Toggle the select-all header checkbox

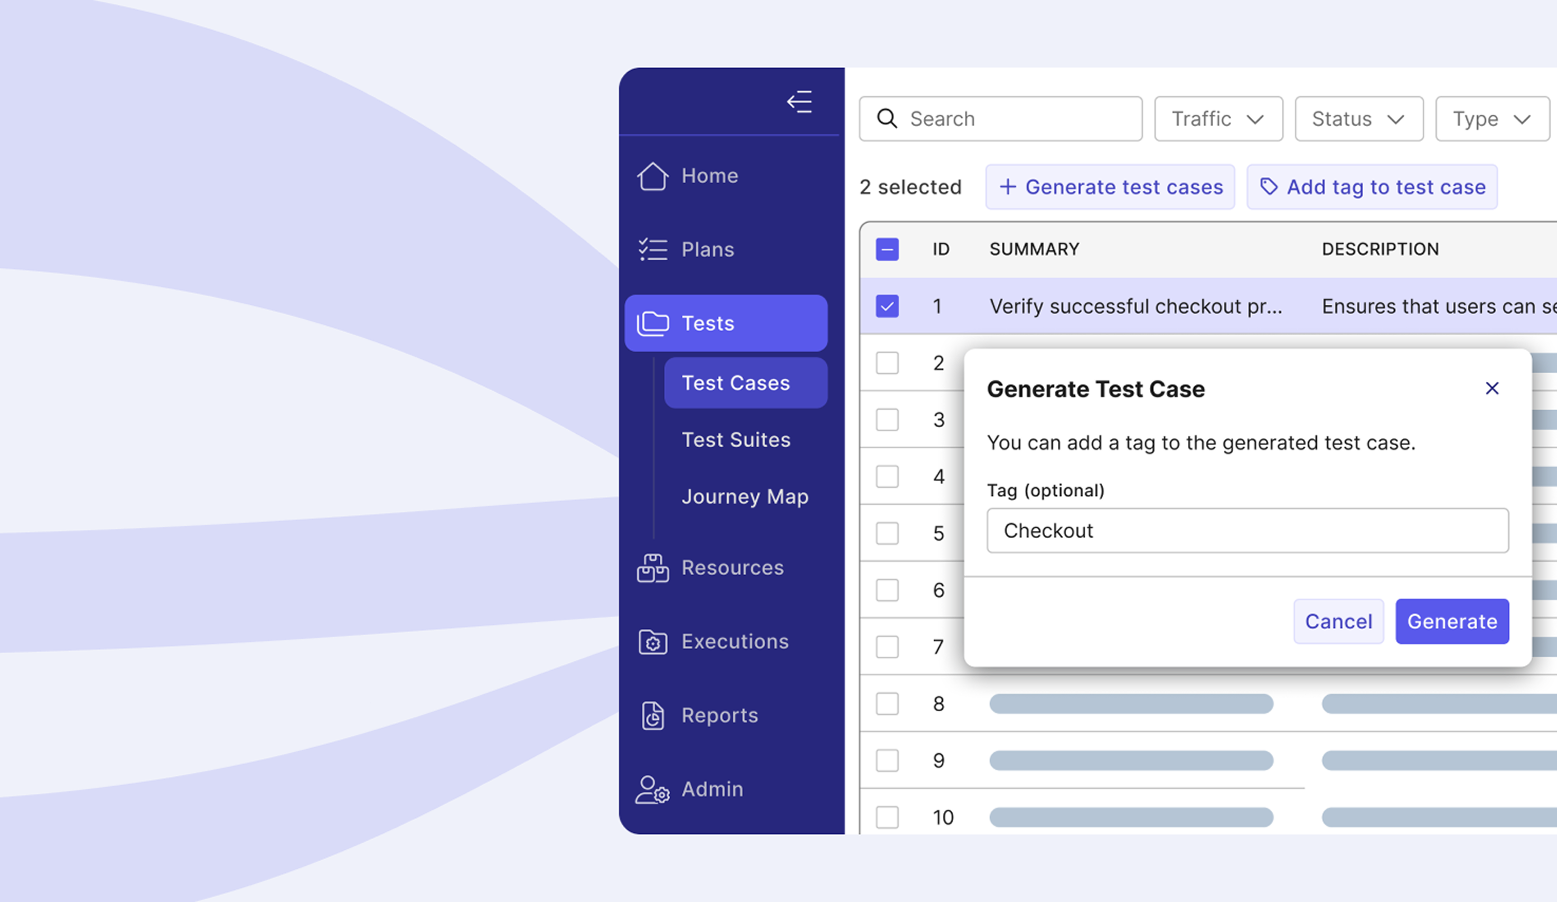(887, 250)
